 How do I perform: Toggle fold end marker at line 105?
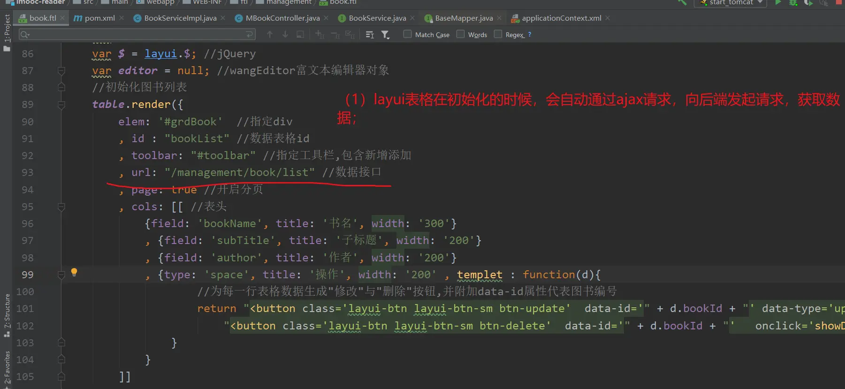(61, 376)
